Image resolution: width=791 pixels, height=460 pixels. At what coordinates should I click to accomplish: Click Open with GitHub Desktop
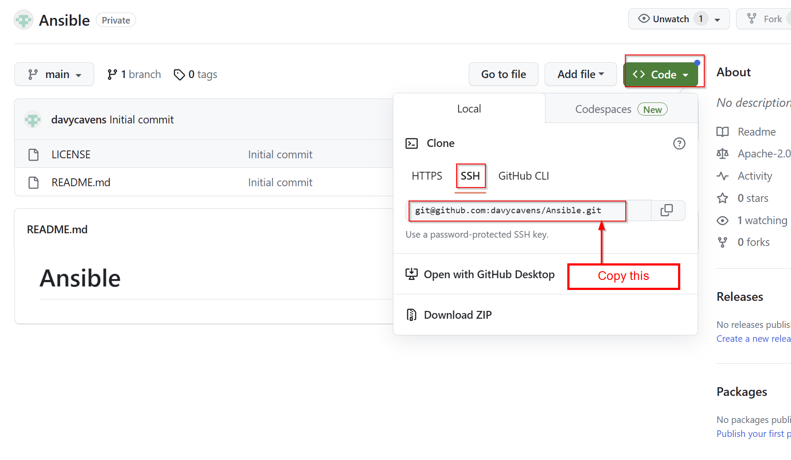click(480, 274)
